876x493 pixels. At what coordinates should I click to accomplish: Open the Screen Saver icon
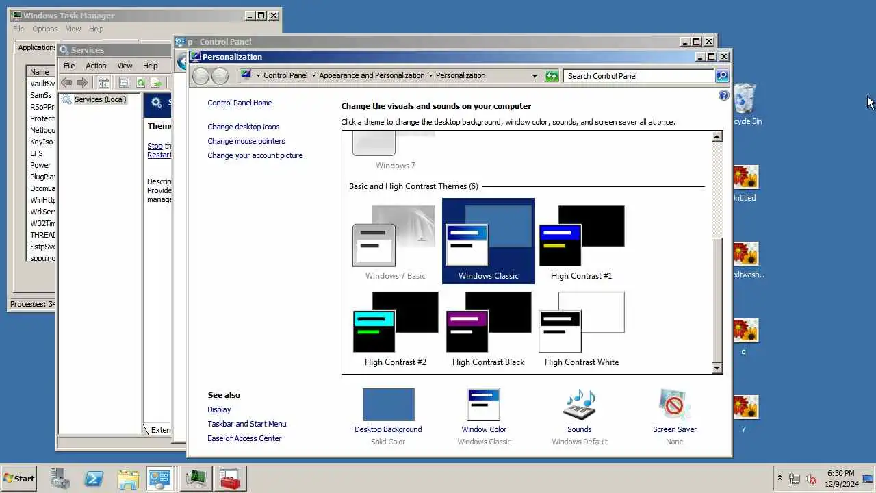[674, 405]
